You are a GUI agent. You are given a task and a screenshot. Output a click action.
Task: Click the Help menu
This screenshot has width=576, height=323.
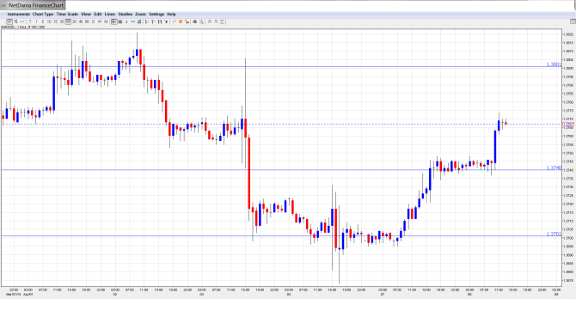[x=171, y=14]
